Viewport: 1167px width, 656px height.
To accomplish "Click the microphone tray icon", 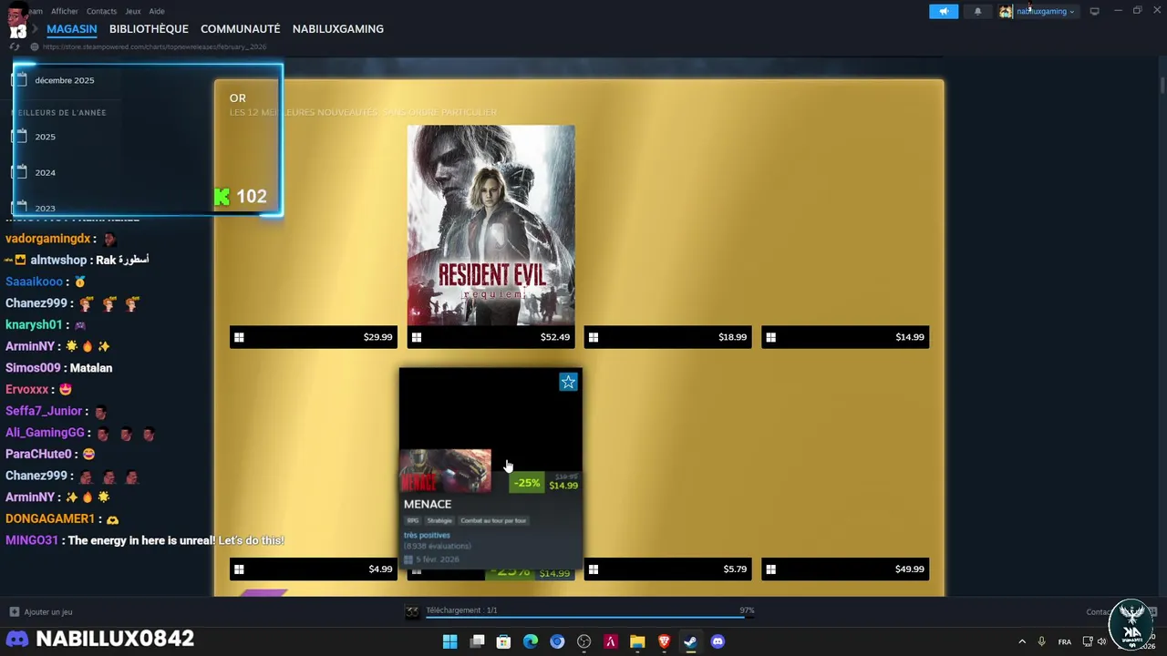I will tap(1042, 641).
